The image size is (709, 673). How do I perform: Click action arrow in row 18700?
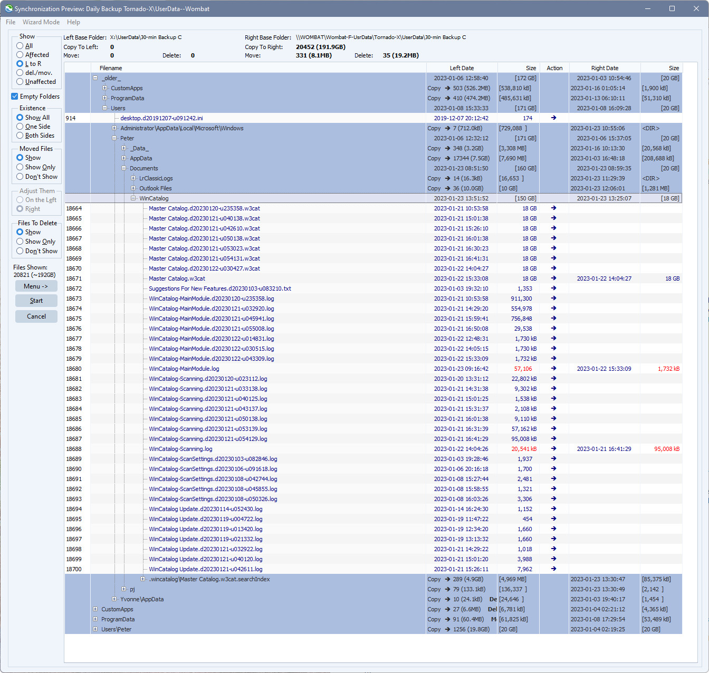pyautogui.click(x=553, y=569)
